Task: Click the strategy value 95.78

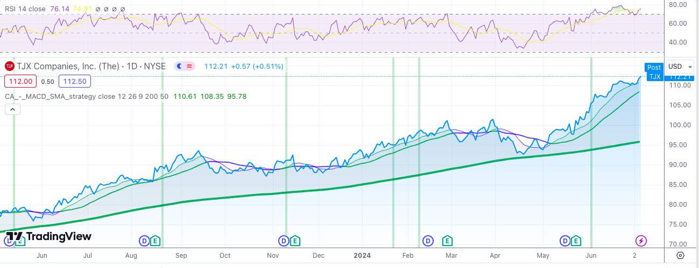Action: [237, 97]
